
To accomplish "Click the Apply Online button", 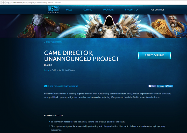I will pyautogui.click(x=154, y=56).
